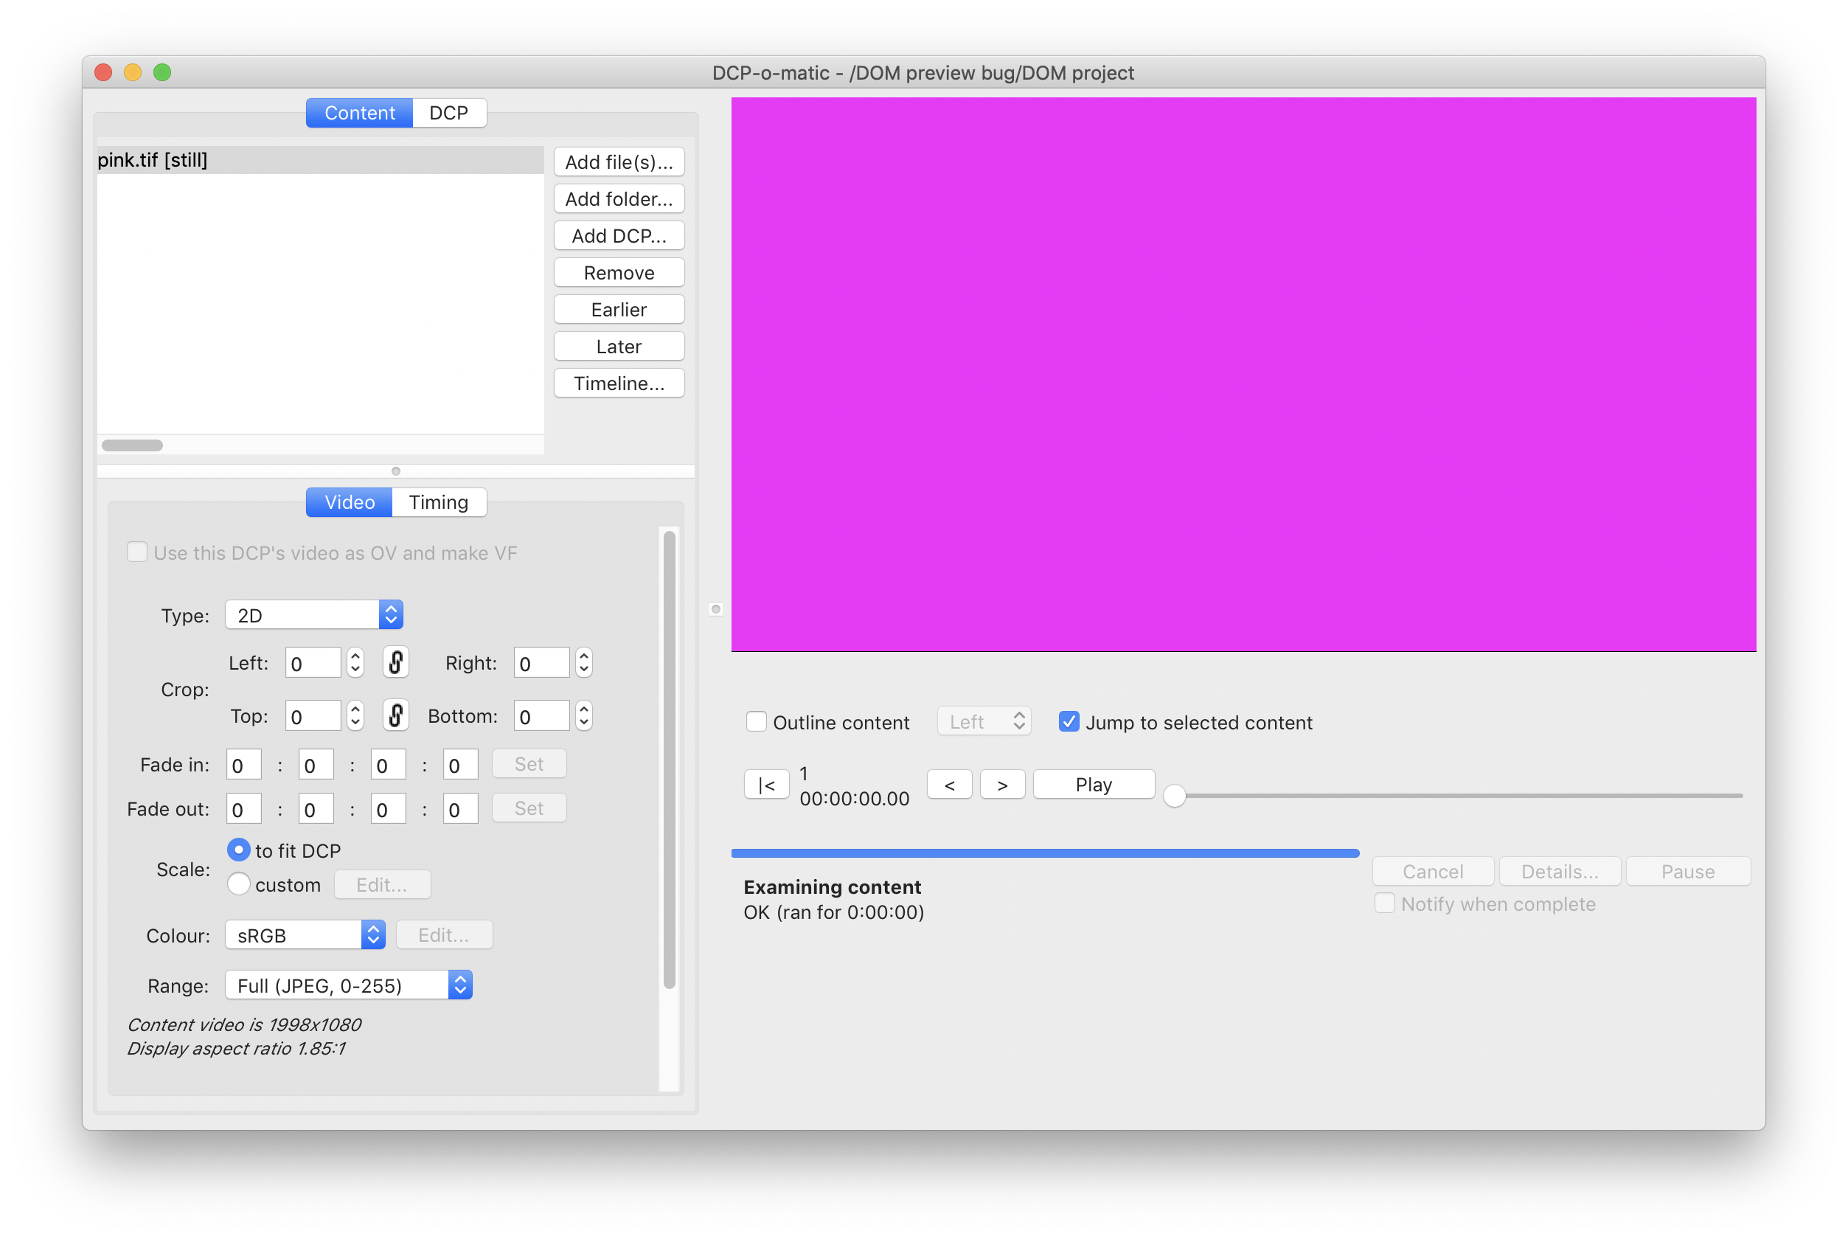This screenshot has height=1239, width=1848.
Task: Click the top-bottom crop link icon
Action: point(396,715)
